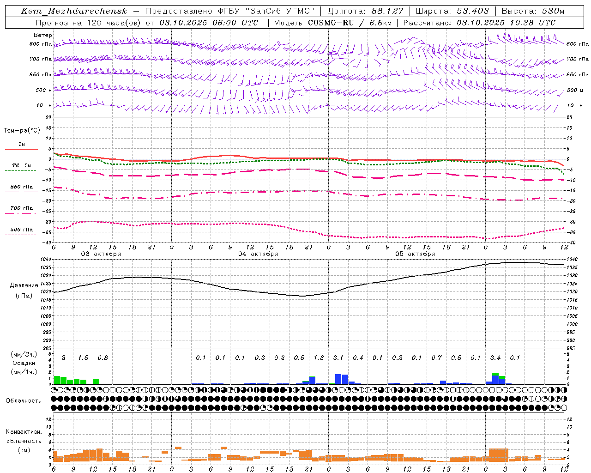Screen dimensions: 591x473
Task: Click the Высота: 530м header field
Action: pos(533,11)
